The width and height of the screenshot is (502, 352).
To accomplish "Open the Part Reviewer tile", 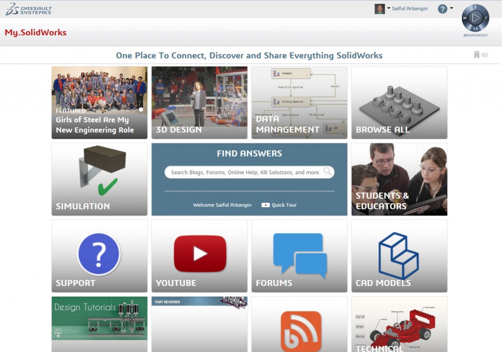I will pyautogui.click(x=200, y=324).
